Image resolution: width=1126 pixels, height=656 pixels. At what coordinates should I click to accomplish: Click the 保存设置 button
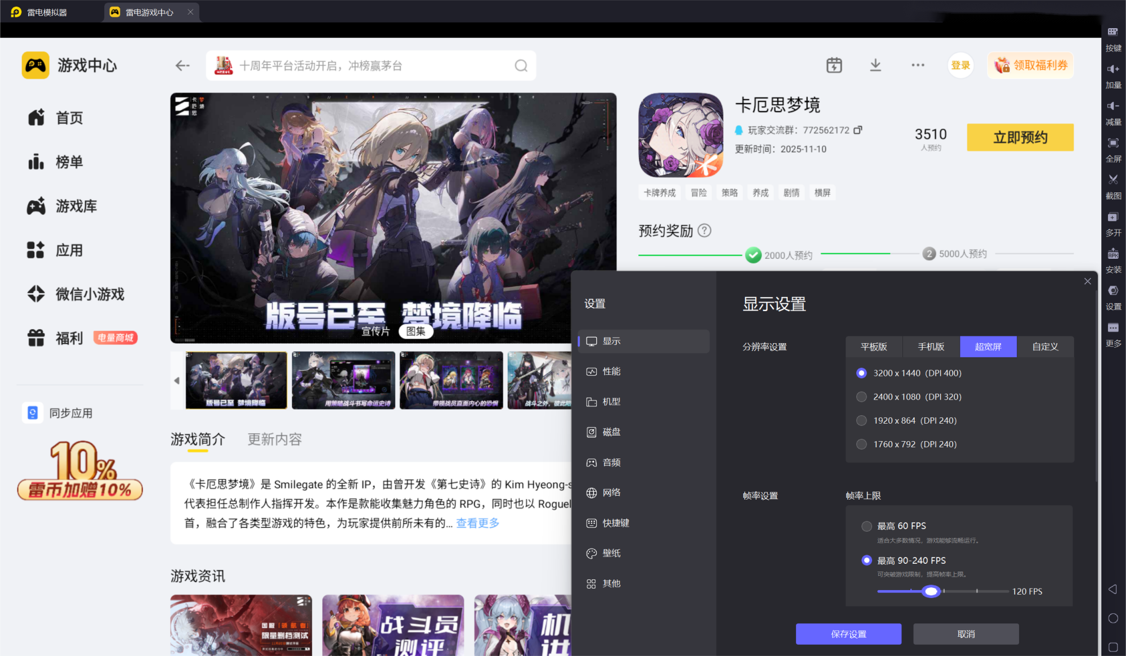(x=848, y=634)
